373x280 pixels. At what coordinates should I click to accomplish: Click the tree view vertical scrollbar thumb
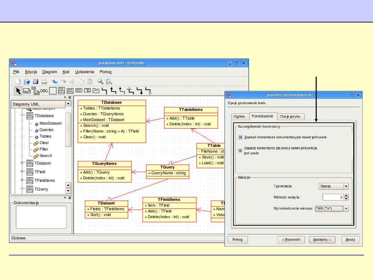click(68, 130)
